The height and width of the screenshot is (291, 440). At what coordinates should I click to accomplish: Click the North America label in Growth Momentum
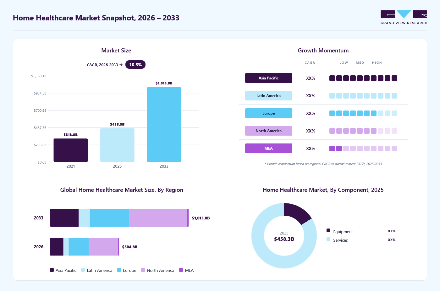point(269,131)
